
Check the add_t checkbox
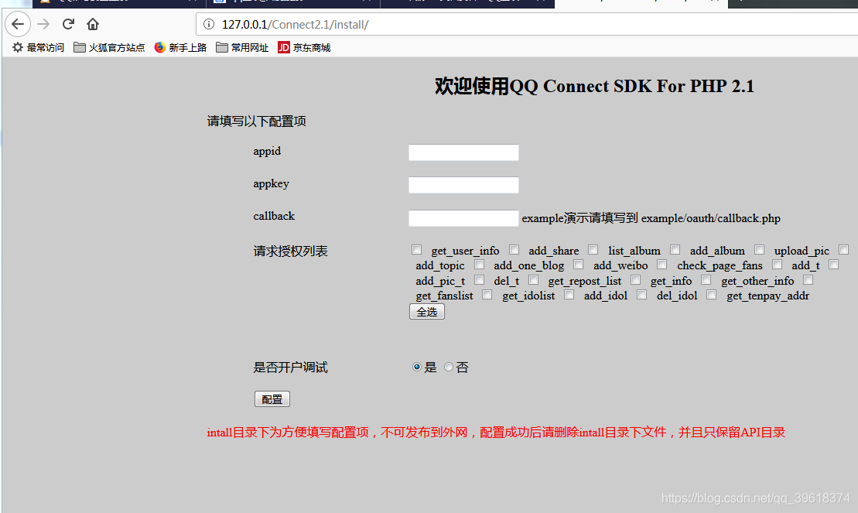click(x=777, y=265)
